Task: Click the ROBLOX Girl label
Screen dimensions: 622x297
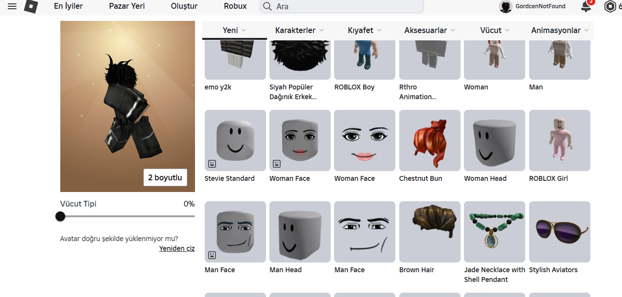Action: tap(549, 178)
